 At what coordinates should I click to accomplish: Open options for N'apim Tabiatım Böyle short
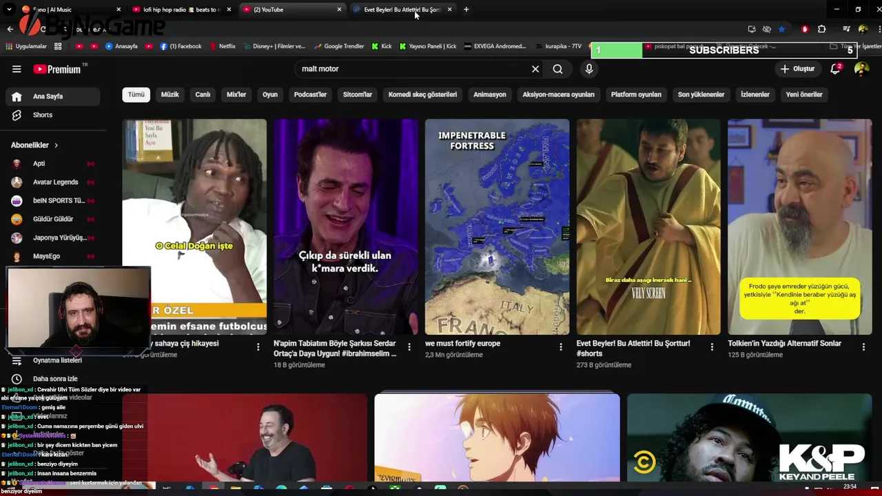click(409, 347)
